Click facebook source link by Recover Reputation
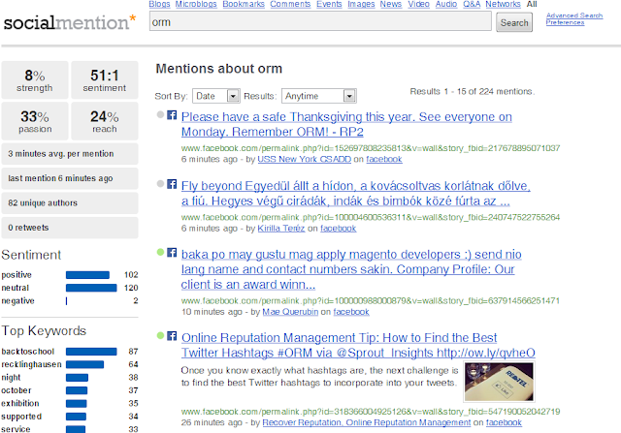621x433 pixels. click(x=504, y=422)
